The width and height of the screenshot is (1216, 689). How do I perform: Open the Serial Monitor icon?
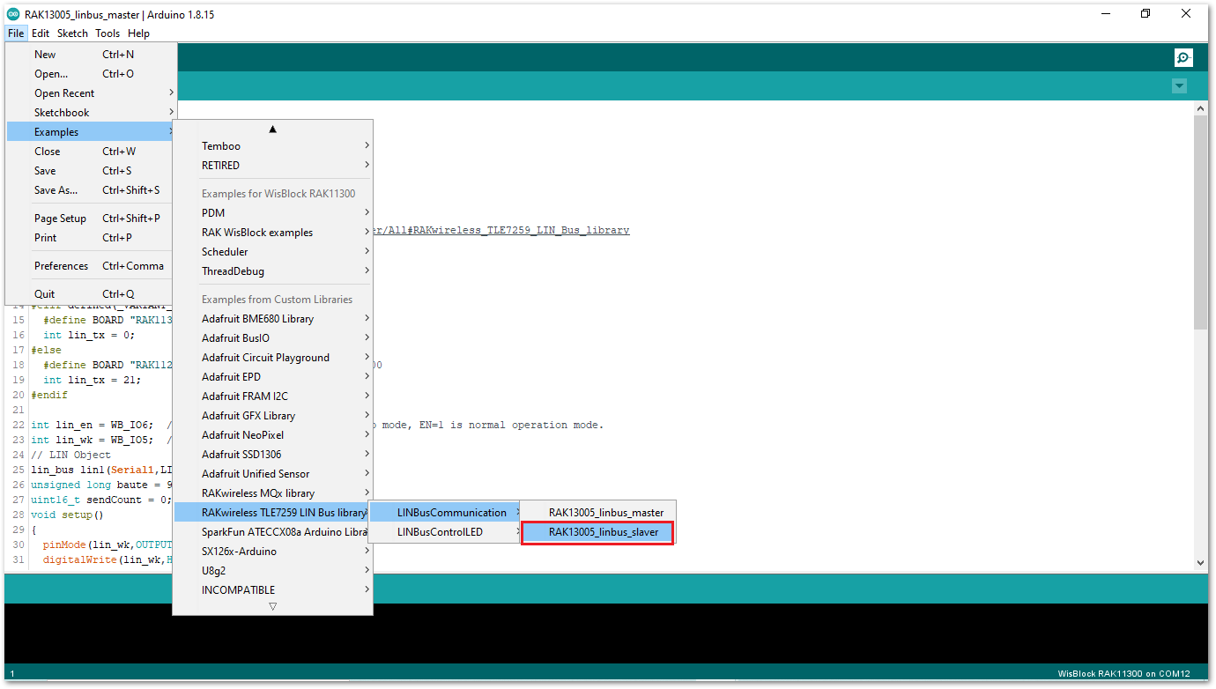pos(1183,57)
